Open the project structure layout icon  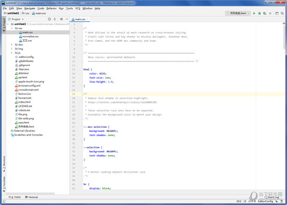click(277, 14)
